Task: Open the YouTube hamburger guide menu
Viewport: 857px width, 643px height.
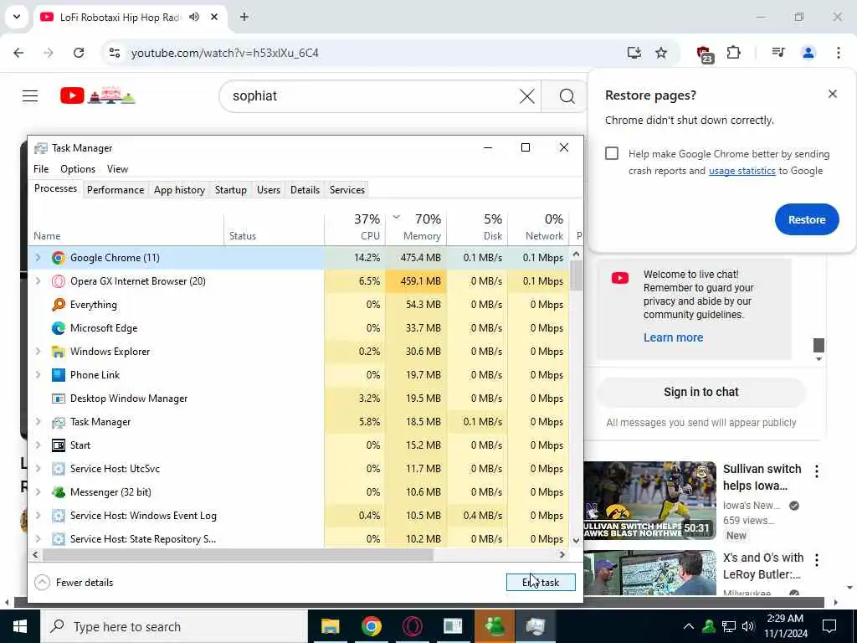Action: click(x=30, y=96)
